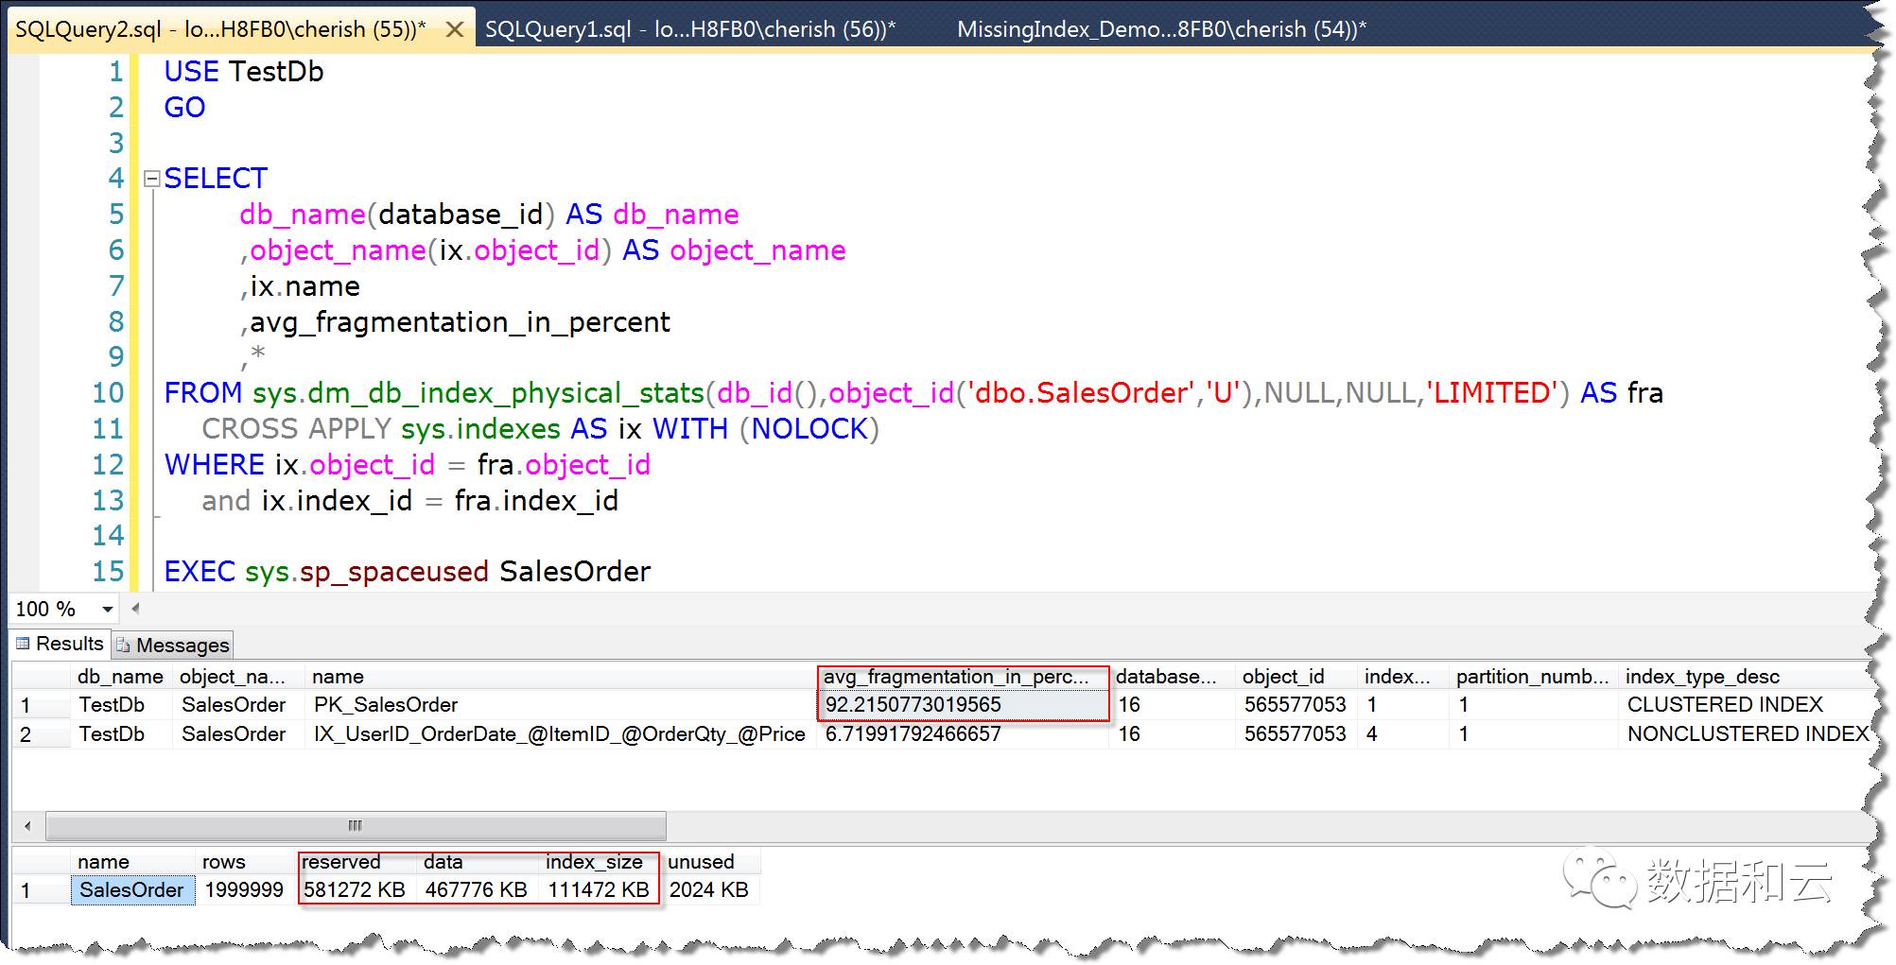Select the 6.71991792466657 fragmentation value
Viewport: 1896px width, 965px height.
point(963,734)
